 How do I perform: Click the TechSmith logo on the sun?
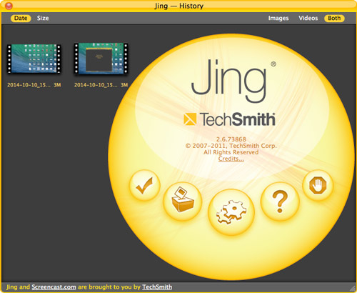tap(229, 119)
